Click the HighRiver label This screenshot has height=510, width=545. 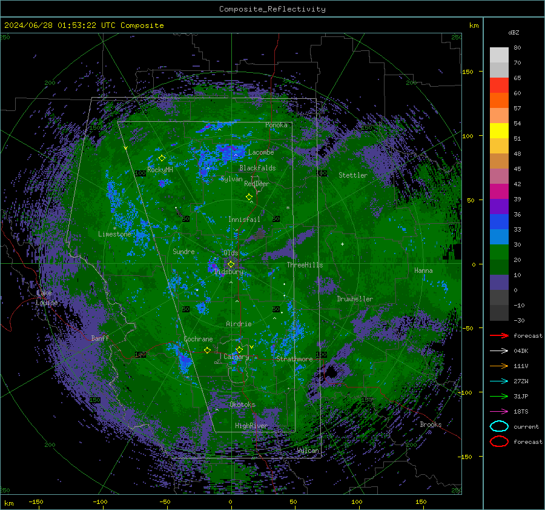(251, 426)
